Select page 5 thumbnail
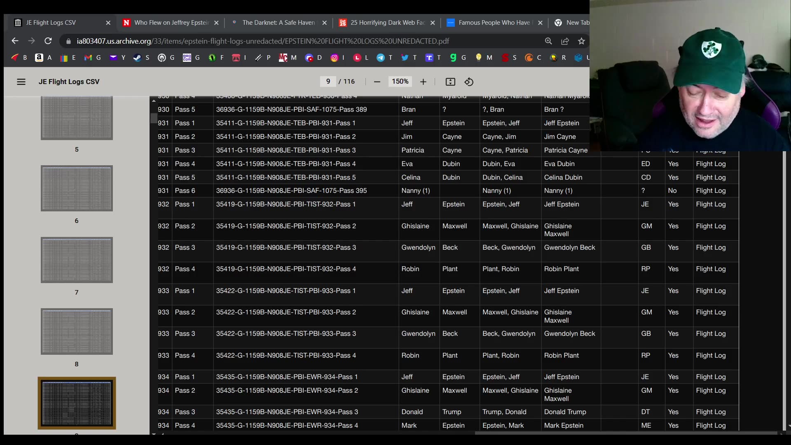Image resolution: width=791 pixels, height=445 pixels. pyautogui.click(x=77, y=118)
